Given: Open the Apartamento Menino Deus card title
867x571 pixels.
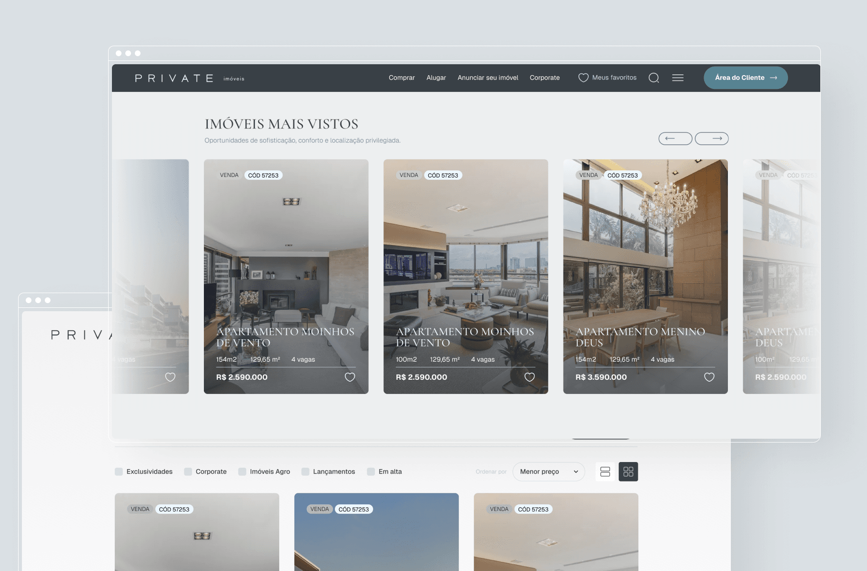Looking at the screenshot, I should (x=640, y=337).
